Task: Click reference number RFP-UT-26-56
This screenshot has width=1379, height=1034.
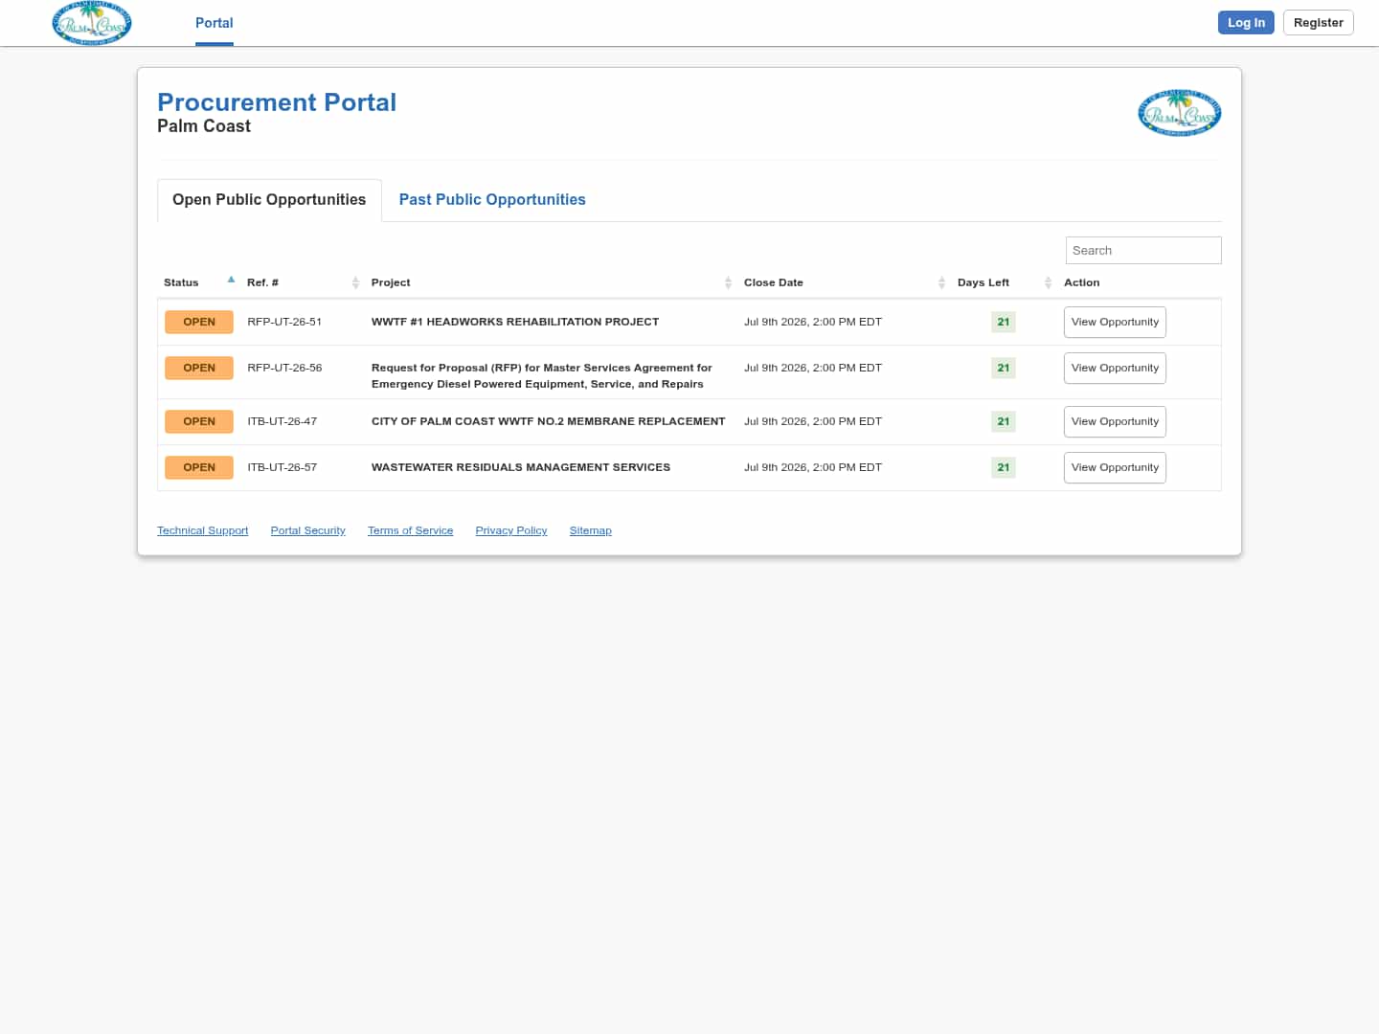Action: [284, 368]
